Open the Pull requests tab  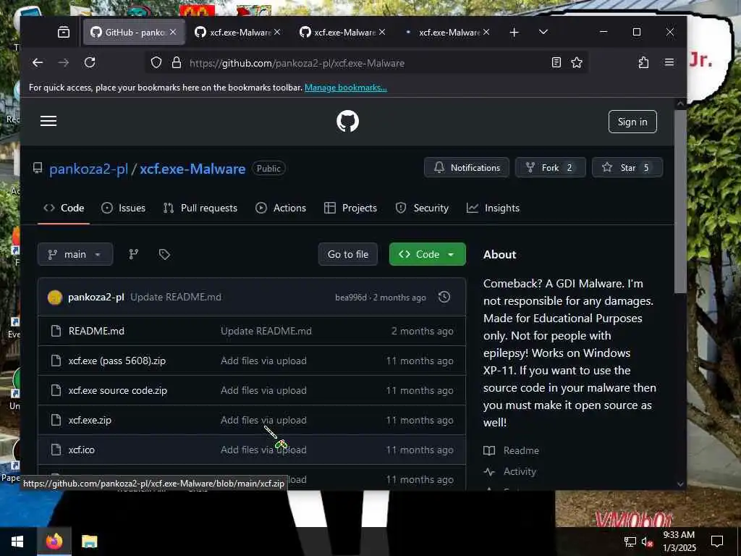point(200,208)
